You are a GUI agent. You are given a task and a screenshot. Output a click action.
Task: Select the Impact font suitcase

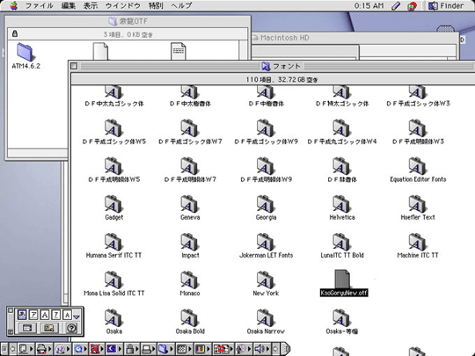point(189,243)
